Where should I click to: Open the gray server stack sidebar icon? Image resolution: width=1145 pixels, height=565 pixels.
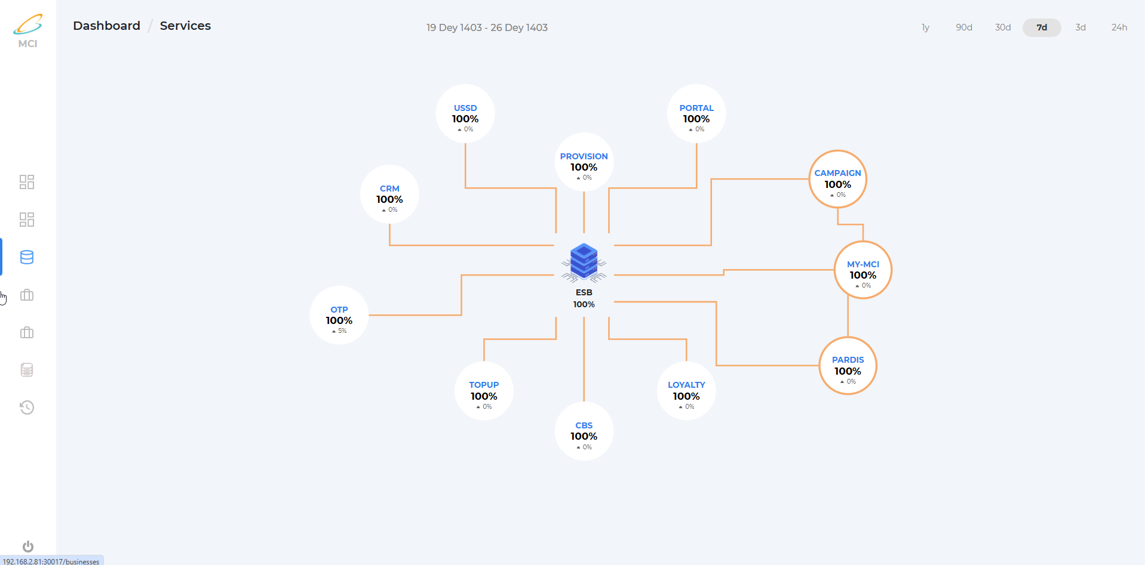(x=27, y=370)
